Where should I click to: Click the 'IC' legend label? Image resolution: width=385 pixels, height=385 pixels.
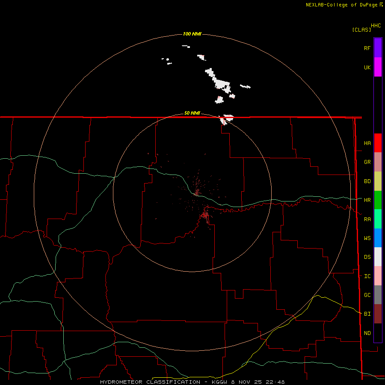tap(367, 276)
